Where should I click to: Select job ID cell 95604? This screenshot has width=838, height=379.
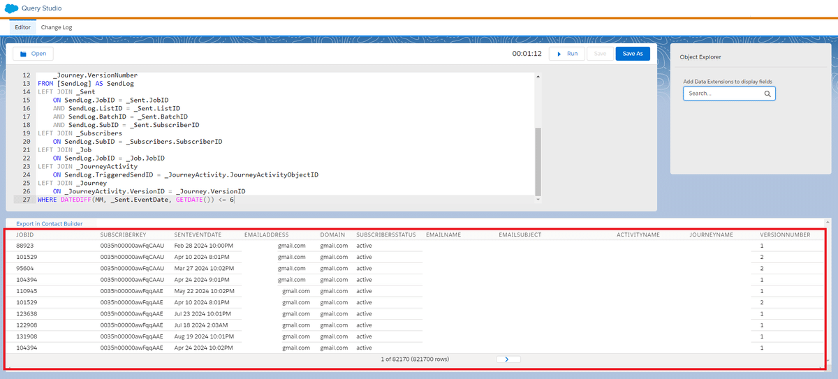(24, 269)
